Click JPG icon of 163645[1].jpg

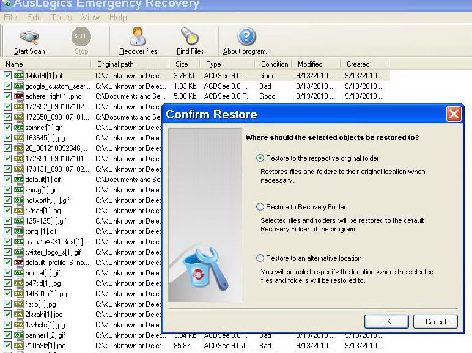[x=19, y=137]
